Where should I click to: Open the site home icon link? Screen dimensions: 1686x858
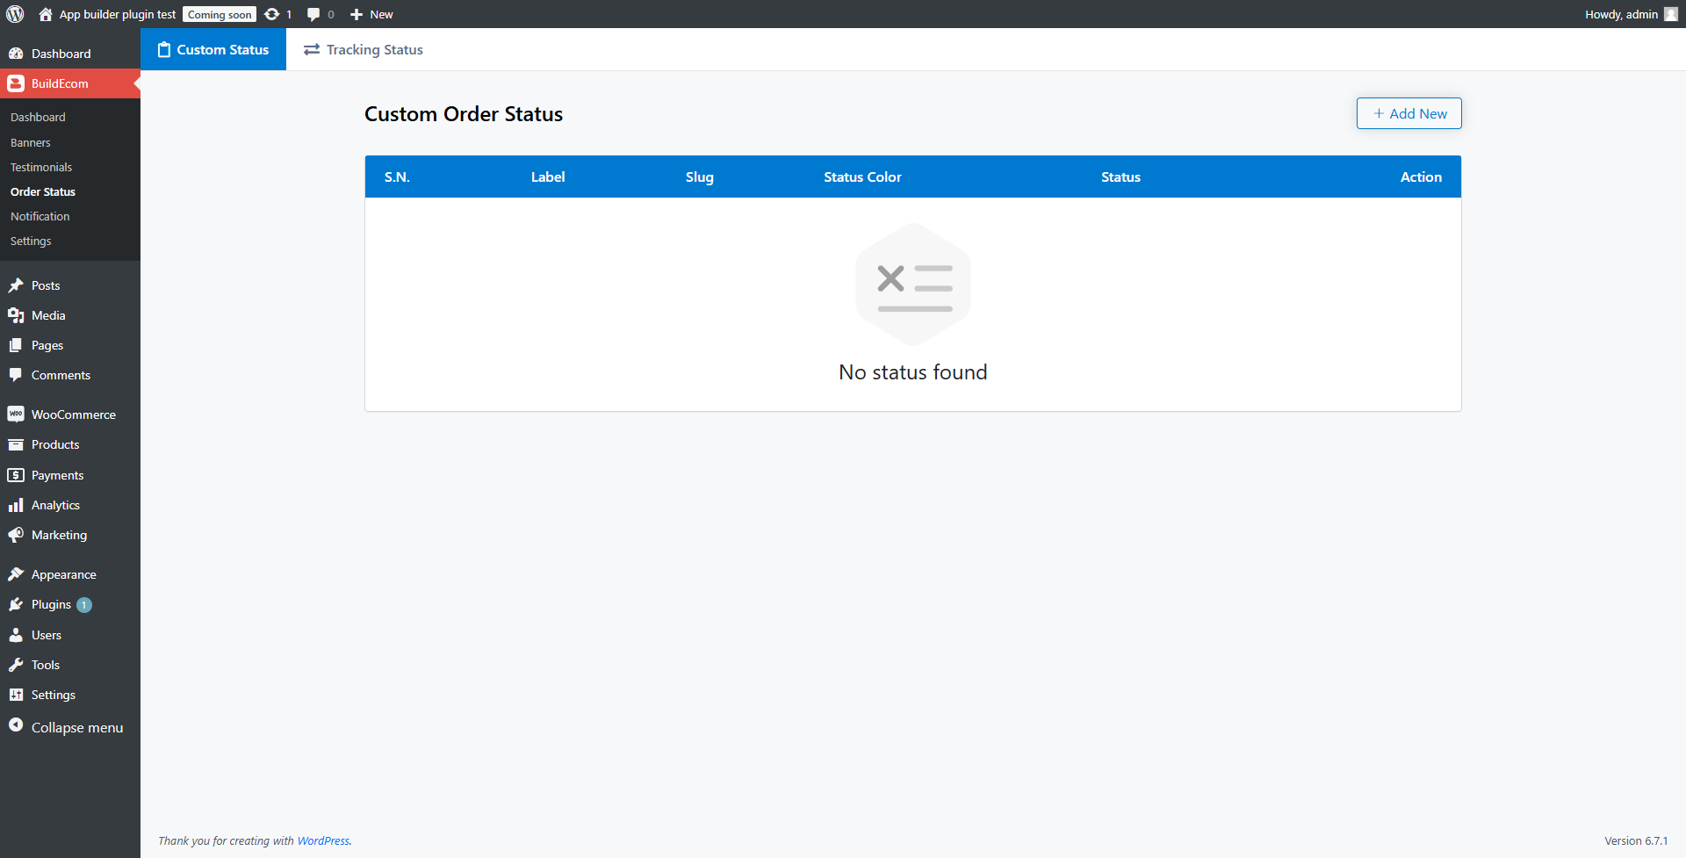pos(46,14)
